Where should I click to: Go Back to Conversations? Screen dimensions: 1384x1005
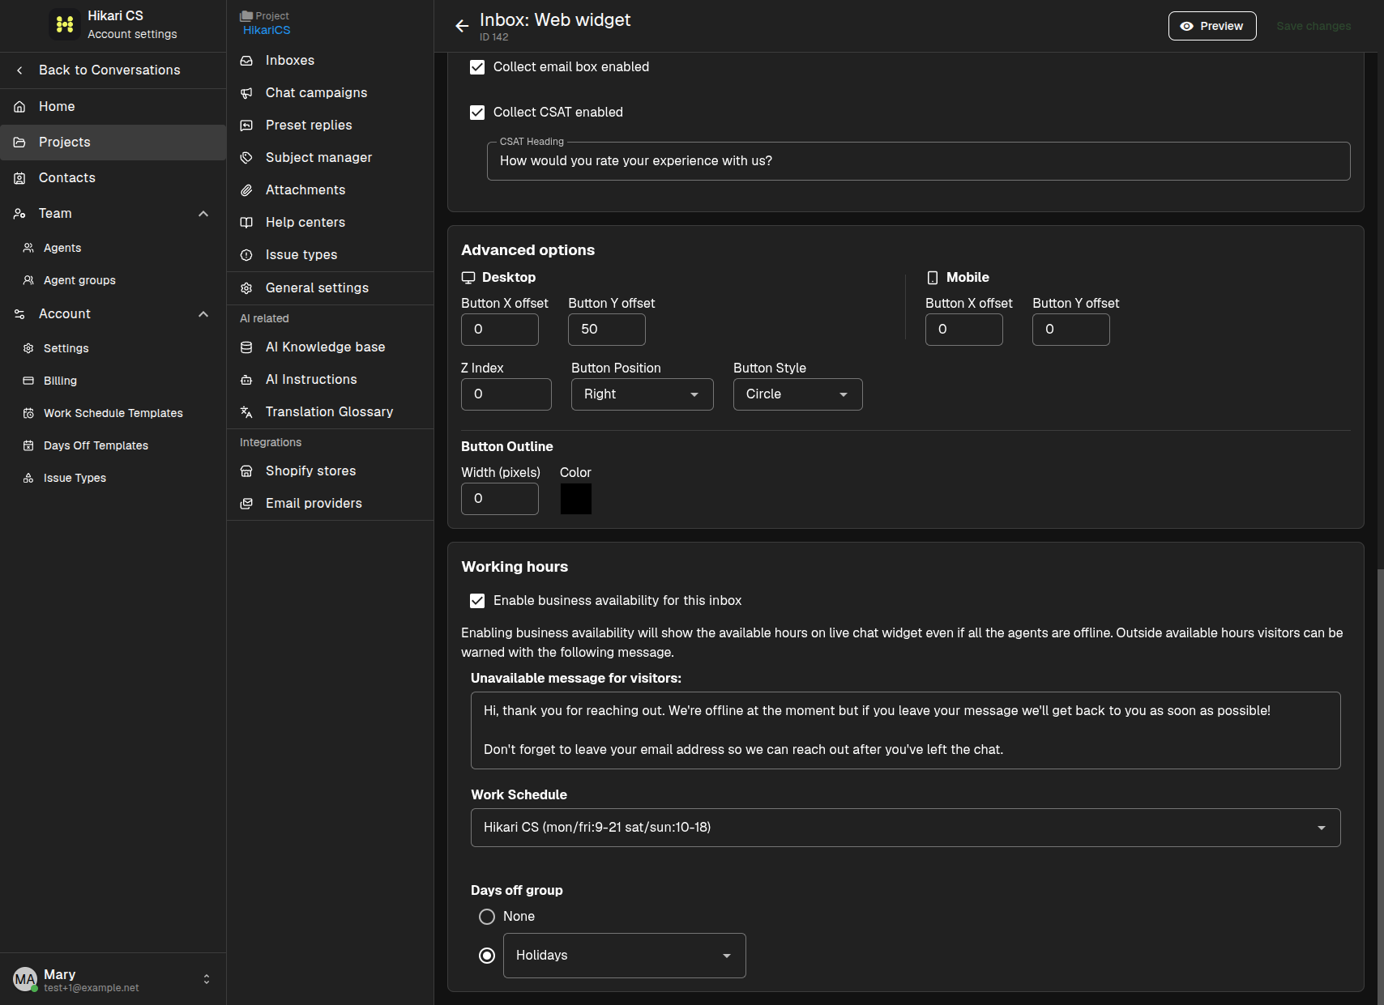tap(113, 70)
